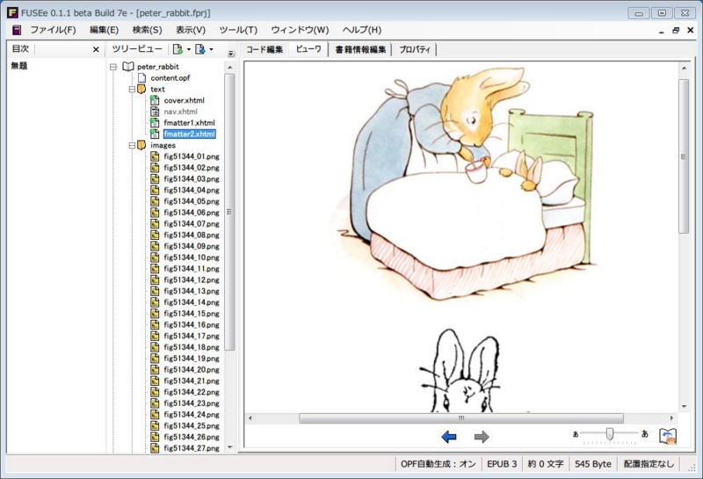Click image icon of fig51344_02.png
This screenshot has width=703, height=479.
coord(155,168)
